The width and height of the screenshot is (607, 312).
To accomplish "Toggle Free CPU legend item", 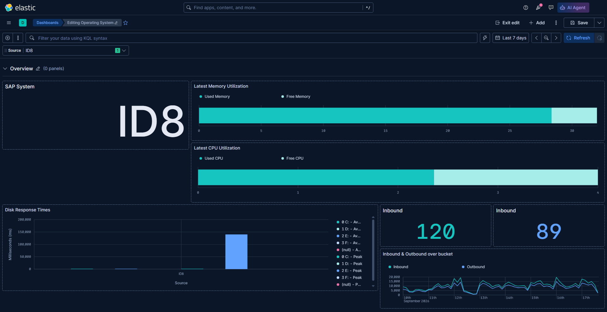I will pyautogui.click(x=292, y=158).
